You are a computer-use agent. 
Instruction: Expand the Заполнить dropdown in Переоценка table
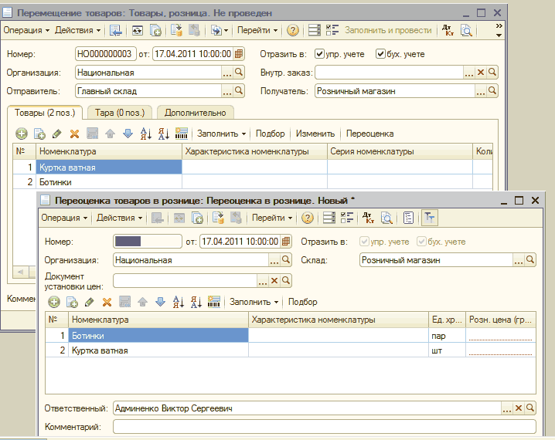pyautogui.click(x=254, y=302)
